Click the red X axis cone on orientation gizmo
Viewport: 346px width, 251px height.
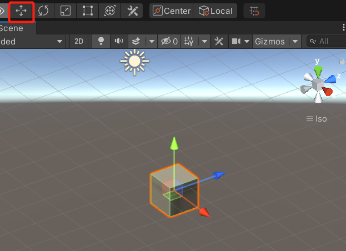pos(327,91)
